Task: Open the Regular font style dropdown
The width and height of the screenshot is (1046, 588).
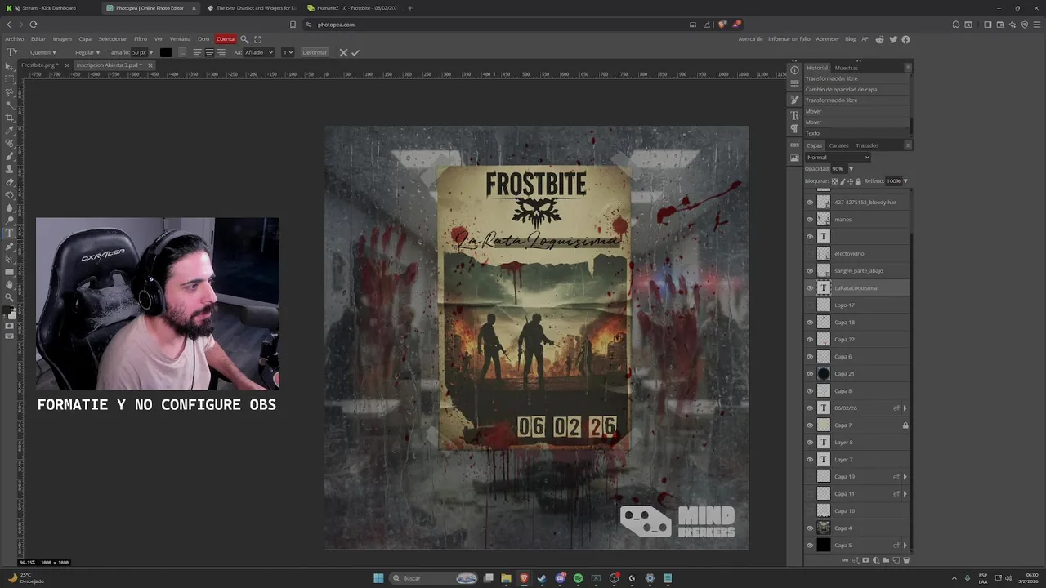Action: 87,52
